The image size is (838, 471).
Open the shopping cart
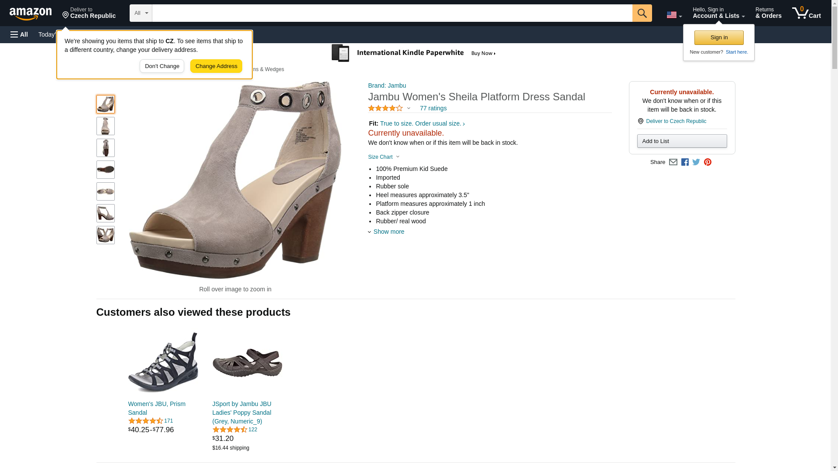click(806, 13)
